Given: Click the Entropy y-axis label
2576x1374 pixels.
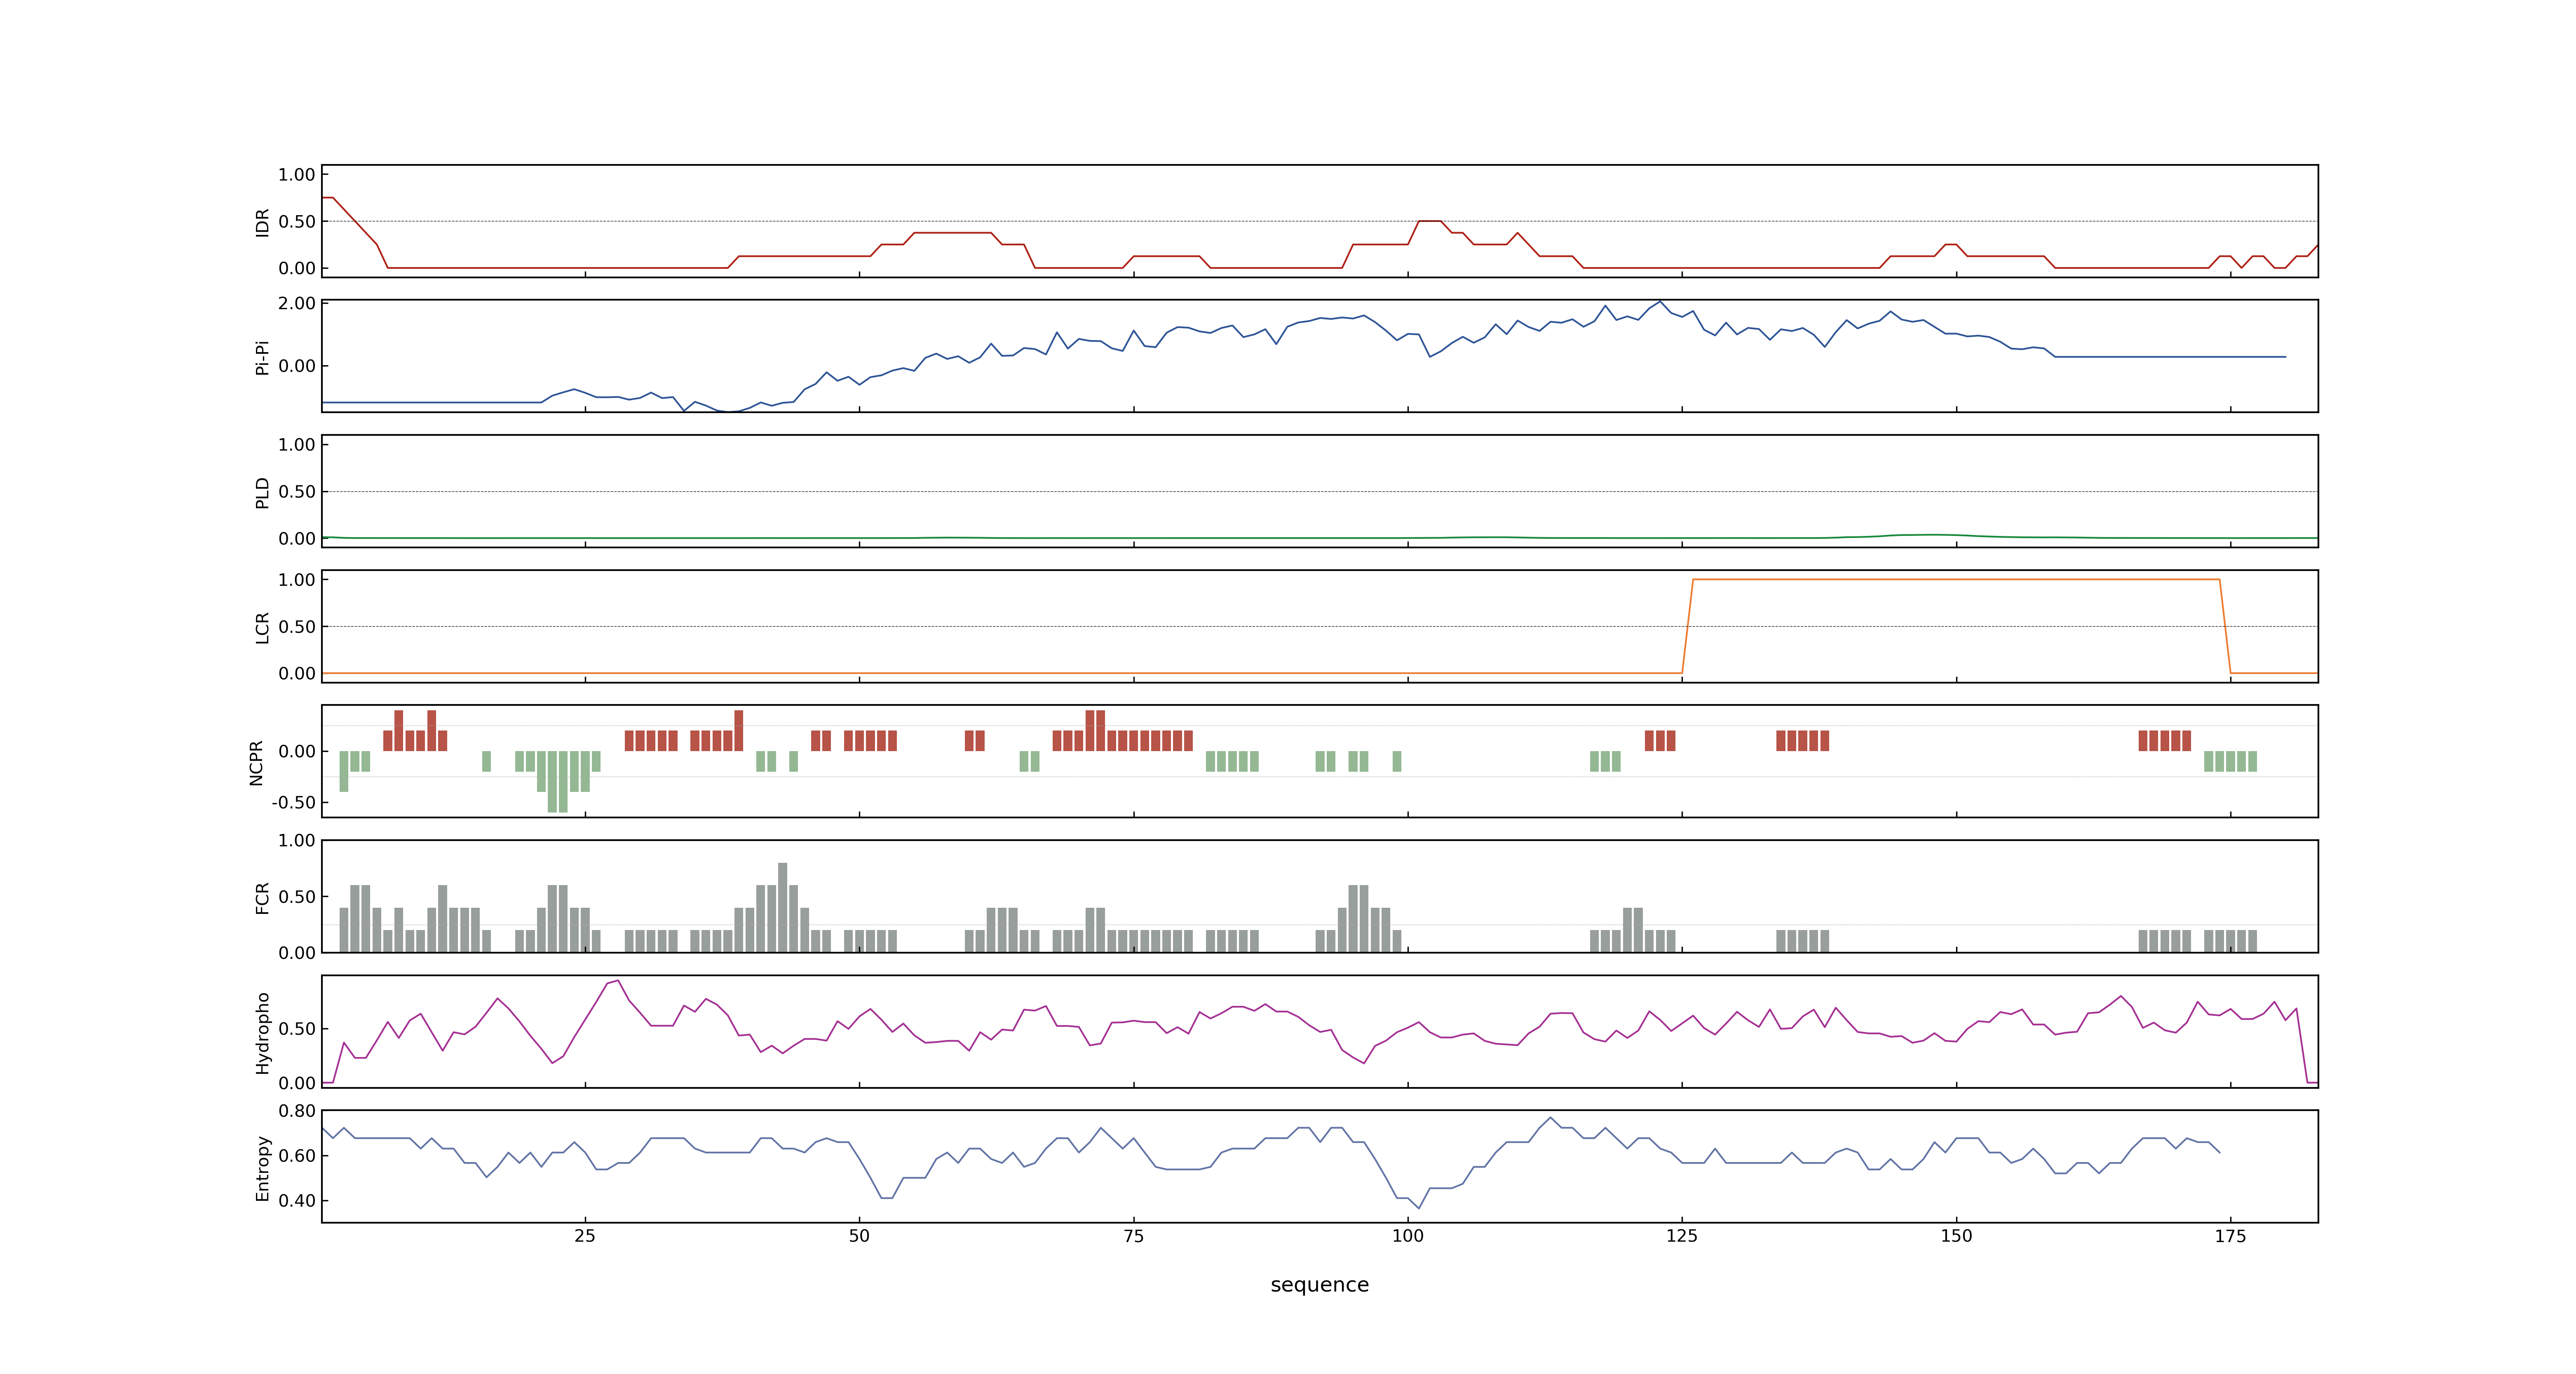Looking at the screenshot, I should click(262, 1167).
